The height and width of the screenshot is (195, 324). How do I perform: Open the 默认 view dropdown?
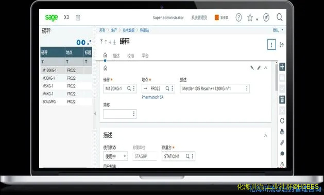pyautogui.click(x=278, y=30)
